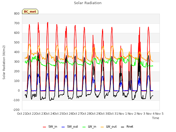Image resolution: width=176 pixels, height=132 pixels.
Task: Click the green LW_in legend swatch
Action: click(x=84, y=127)
